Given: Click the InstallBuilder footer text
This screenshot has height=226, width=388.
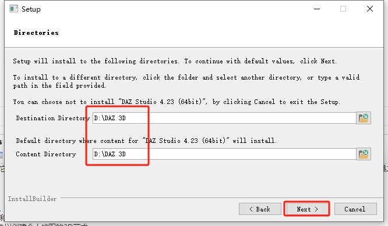Looking at the screenshot, I should pyautogui.click(x=32, y=199).
